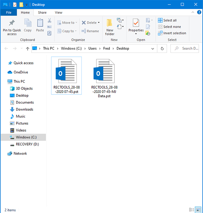The width and height of the screenshot is (203, 213).
Task: Click the Forward navigation arrow
Action: (x=15, y=49)
